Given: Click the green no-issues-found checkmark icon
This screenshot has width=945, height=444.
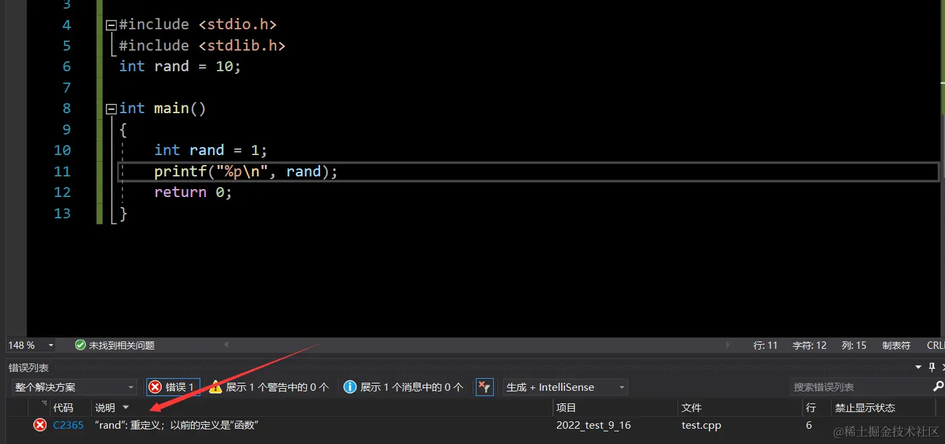Looking at the screenshot, I should 81,345.
